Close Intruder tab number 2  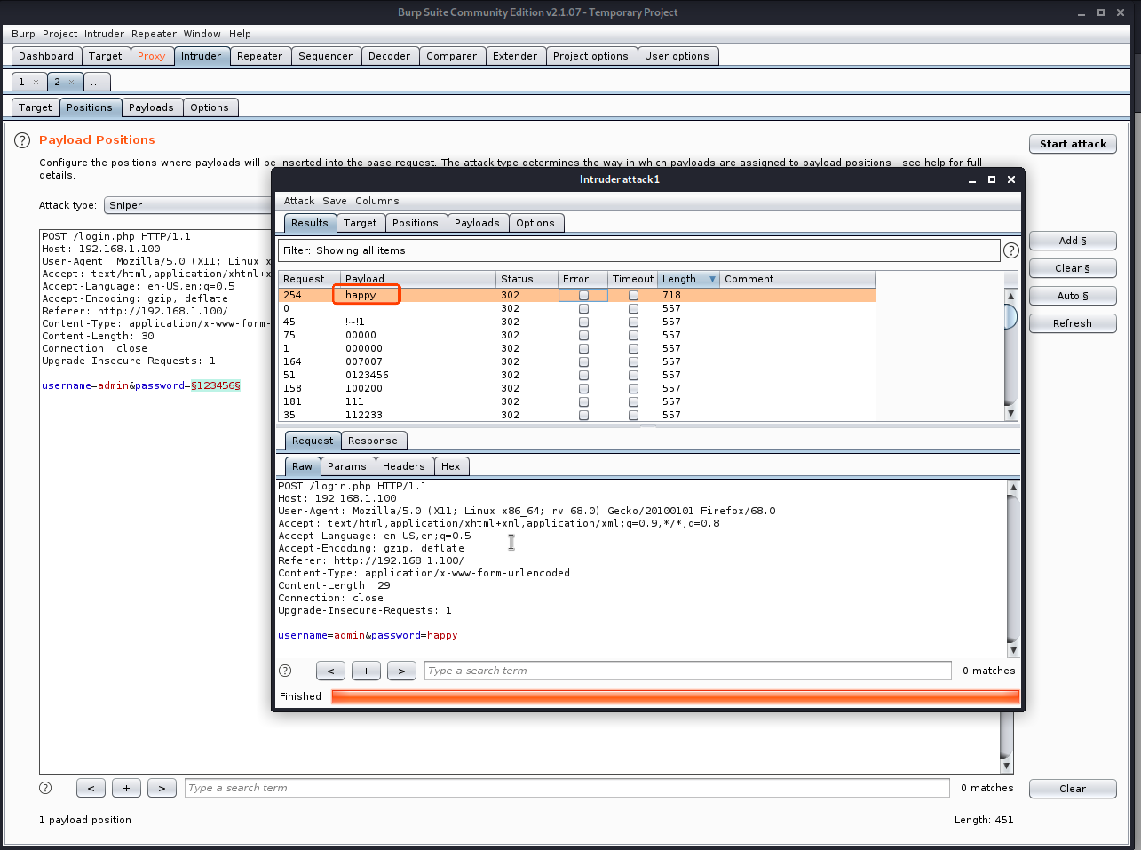(71, 82)
